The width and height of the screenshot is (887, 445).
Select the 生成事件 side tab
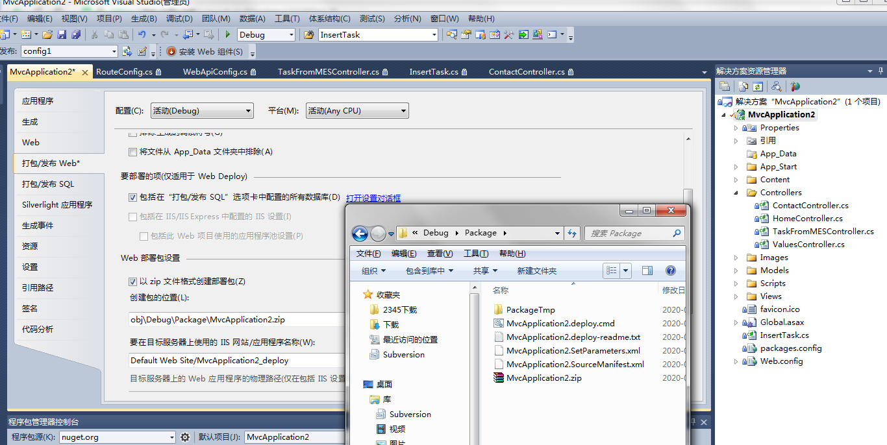coord(38,226)
